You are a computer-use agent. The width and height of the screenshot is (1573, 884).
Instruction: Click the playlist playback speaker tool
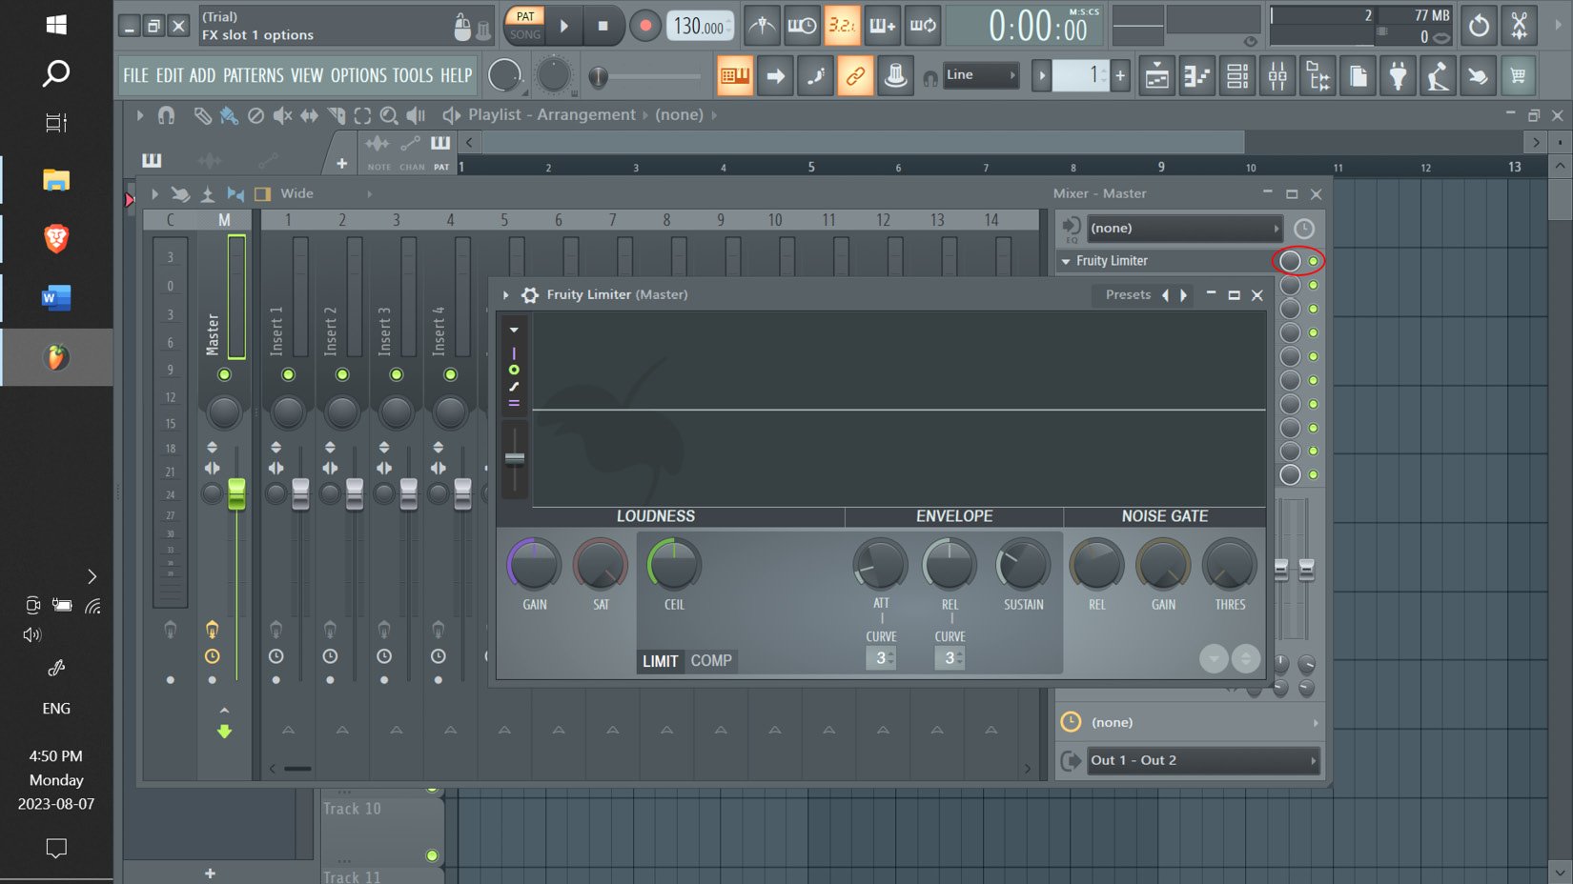(x=416, y=115)
